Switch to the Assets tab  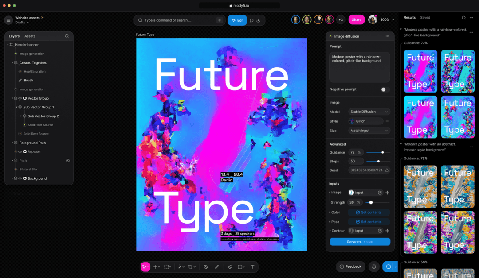point(30,36)
